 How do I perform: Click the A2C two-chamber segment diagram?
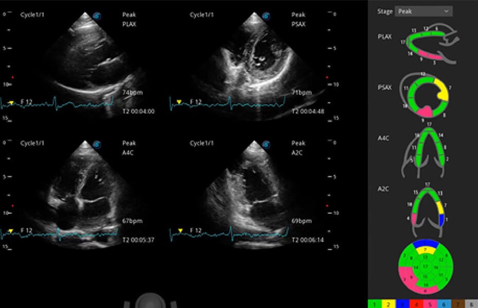click(427, 207)
